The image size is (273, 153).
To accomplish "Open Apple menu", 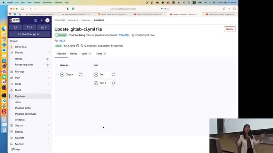I will (3, 3).
